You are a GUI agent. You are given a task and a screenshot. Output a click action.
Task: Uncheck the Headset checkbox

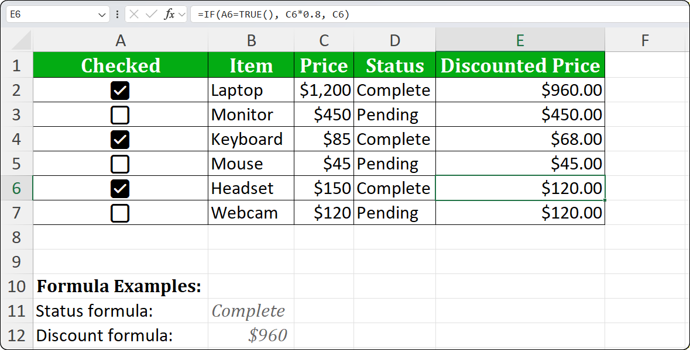pos(119,188)
